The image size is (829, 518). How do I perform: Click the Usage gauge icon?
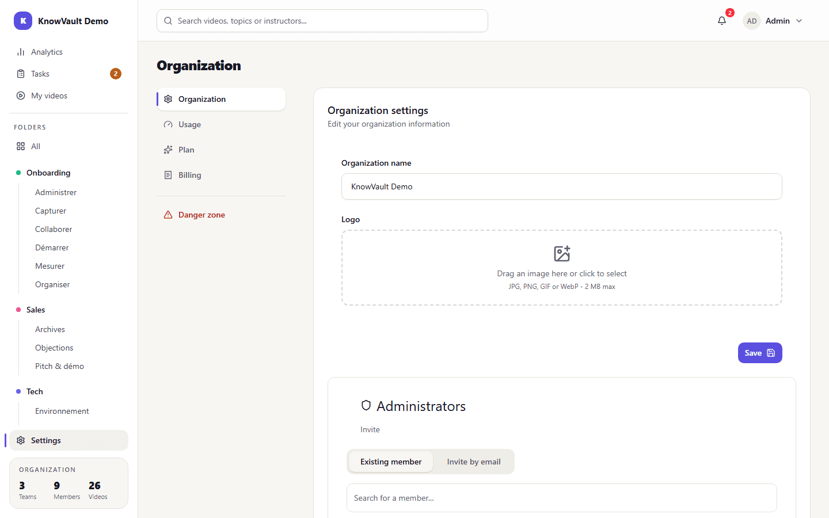pos(168,124)
